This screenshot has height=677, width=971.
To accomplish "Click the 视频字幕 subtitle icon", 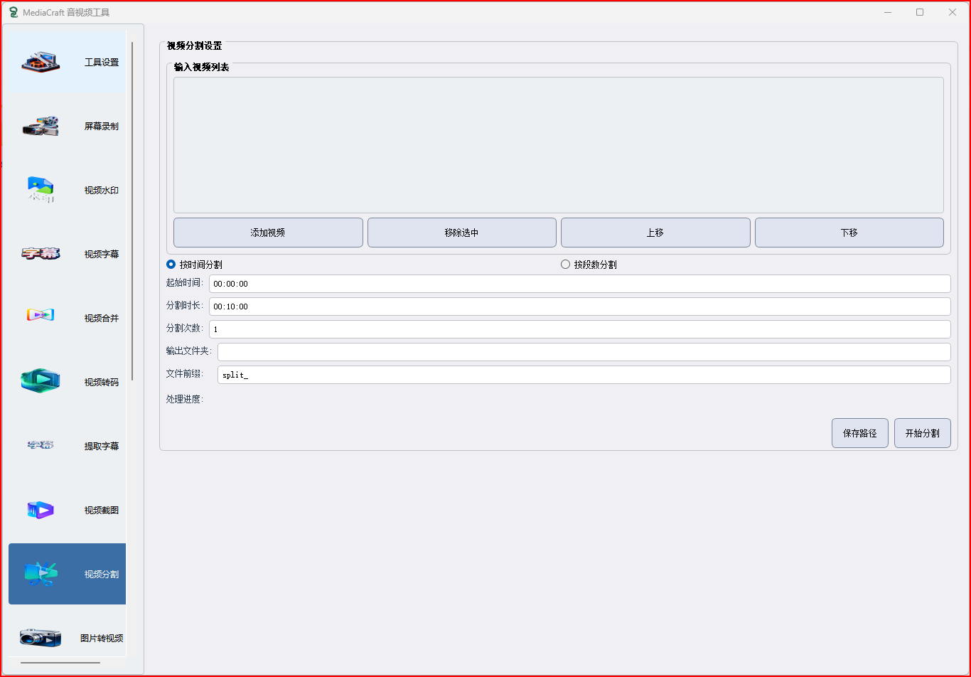I will pyautogui.click(x=41, y=254).
